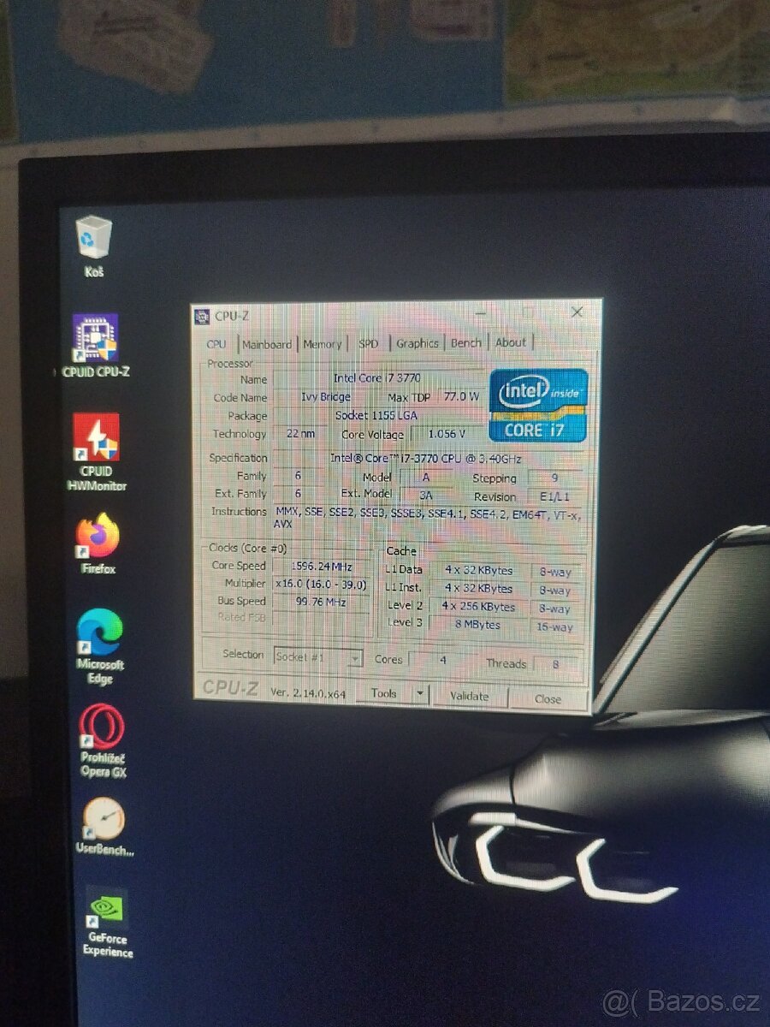Switch to the CPU tab

[x=216, y=344]
